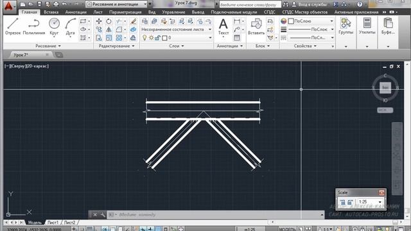
Task: Click the Explode tool icon
Action: 133,30
